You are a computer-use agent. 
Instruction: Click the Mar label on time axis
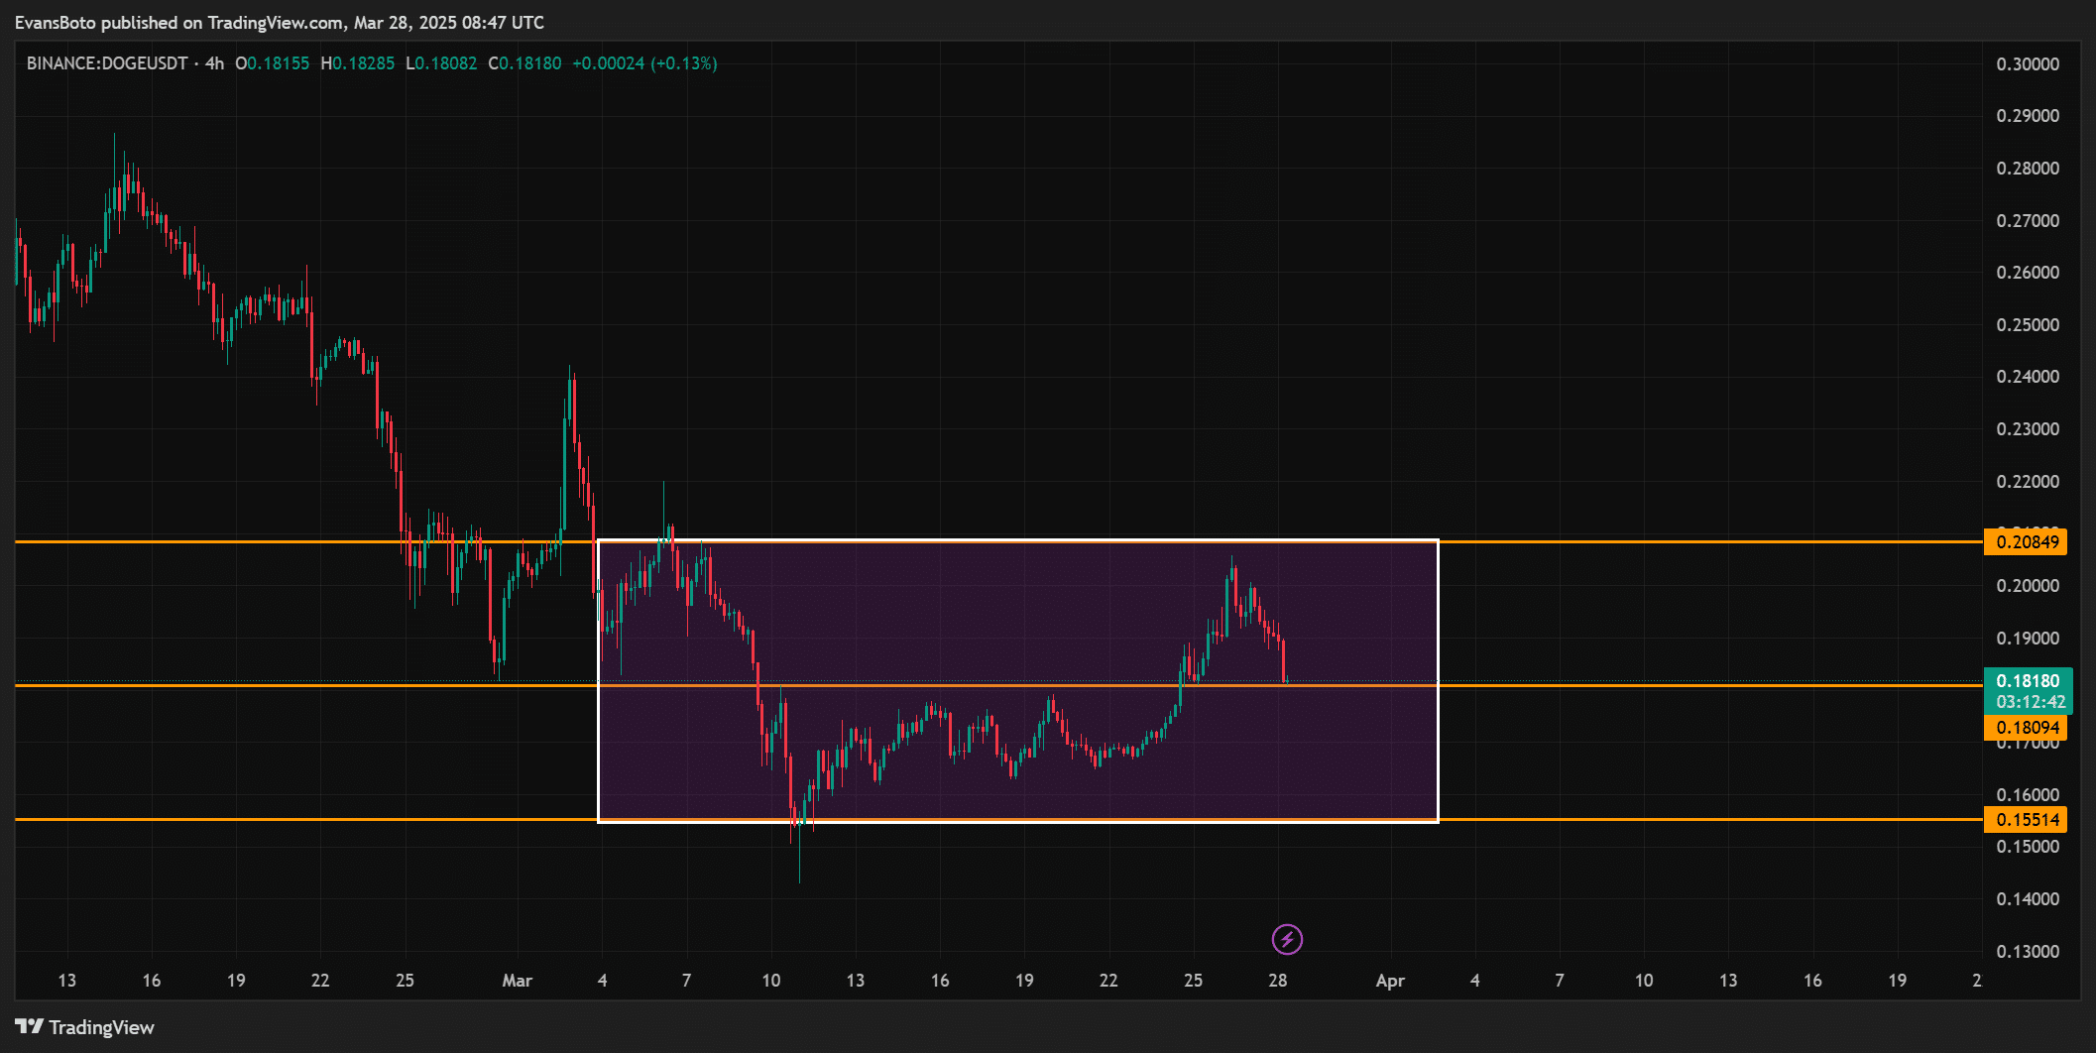517,981
